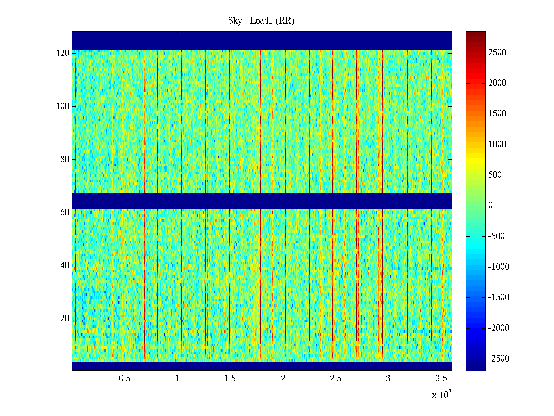Click the x-axis tick label 2.5
This screenshot has width=554, height=416.
(336, 379)
